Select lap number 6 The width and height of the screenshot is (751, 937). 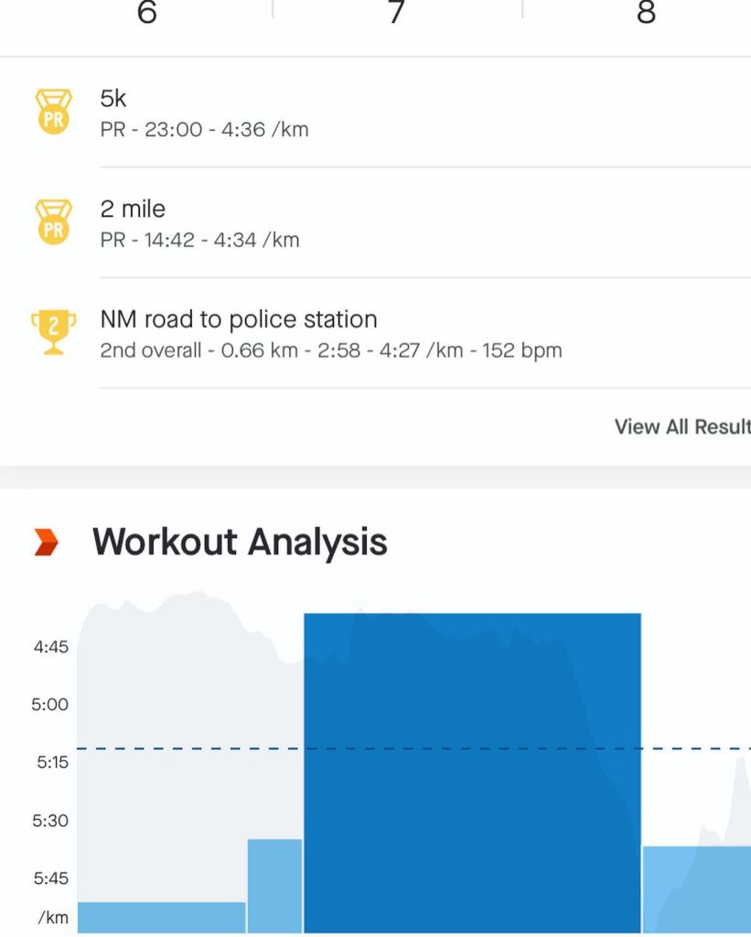point(146,13)
